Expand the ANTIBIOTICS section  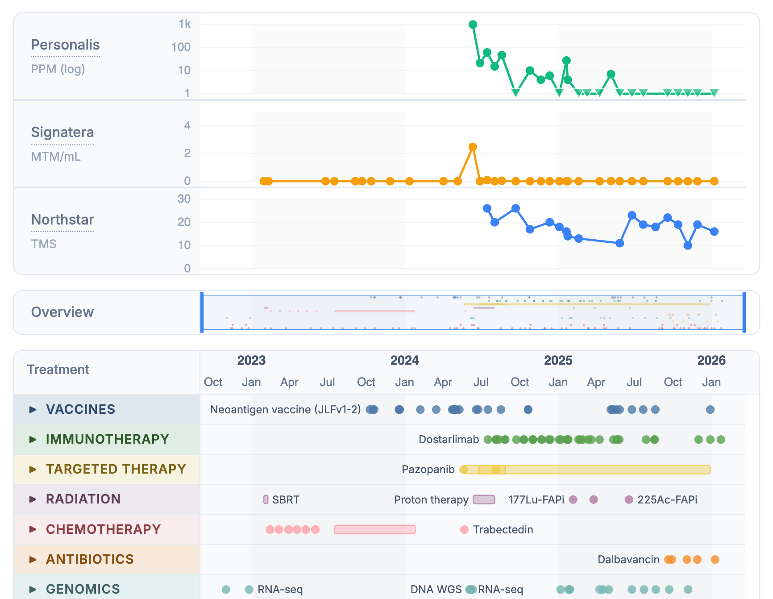pos(32,559)
